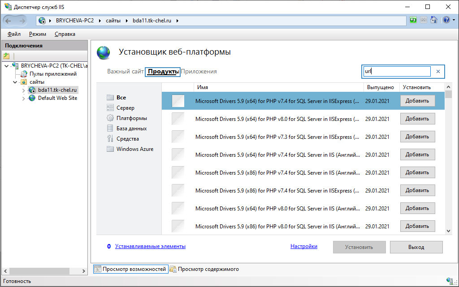Sort products by the Выпущено column header
The height and width of the screenshot is (287, 459).
[x=381, y=87]
